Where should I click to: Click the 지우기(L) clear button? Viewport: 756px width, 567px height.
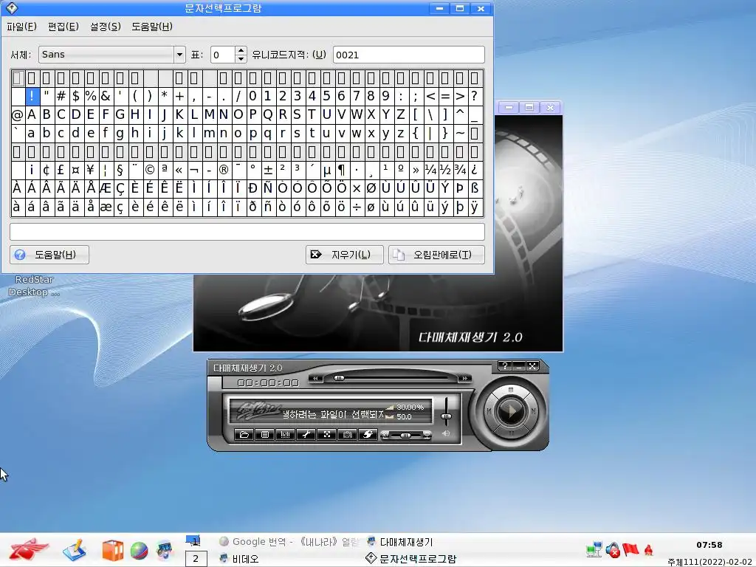click(344, 255)
